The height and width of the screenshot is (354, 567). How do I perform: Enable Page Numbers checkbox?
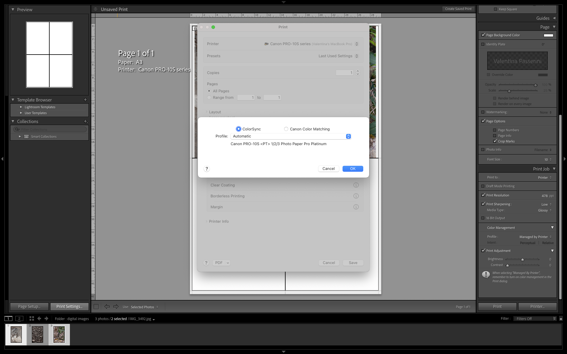pyautogui.click(x=495, y=130)
